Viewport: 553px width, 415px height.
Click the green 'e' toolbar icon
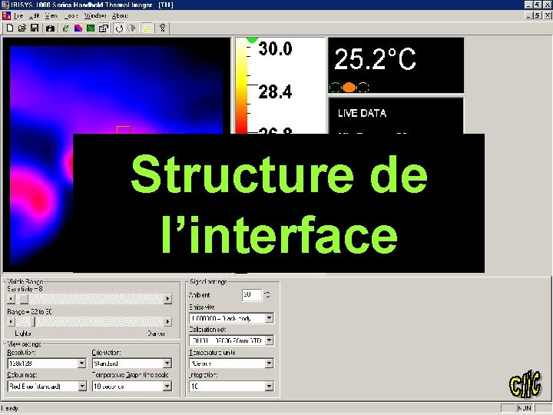click(65, 28)
